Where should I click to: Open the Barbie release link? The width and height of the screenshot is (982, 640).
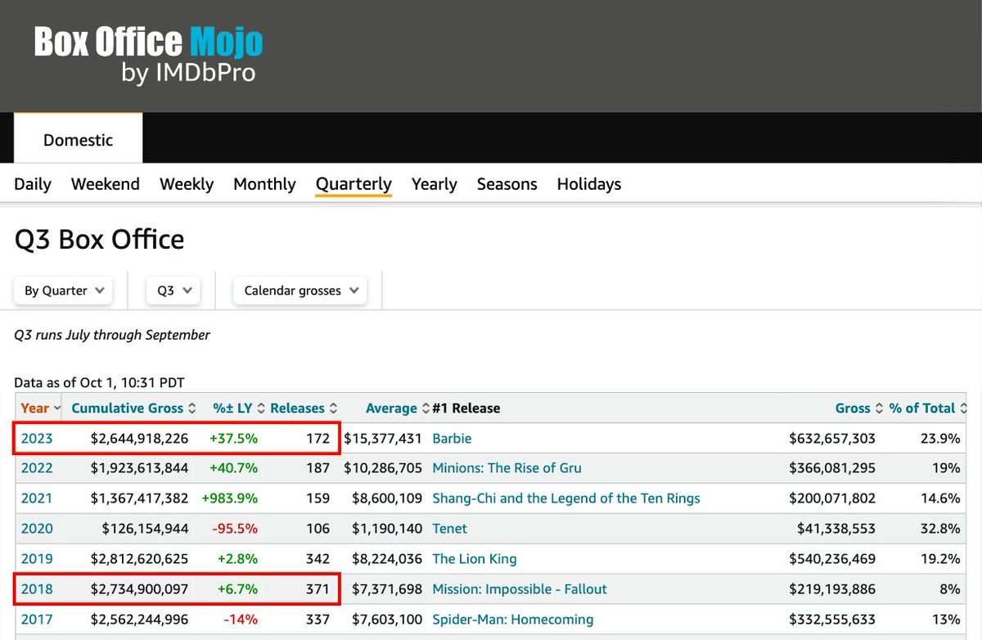pos(452,438)
